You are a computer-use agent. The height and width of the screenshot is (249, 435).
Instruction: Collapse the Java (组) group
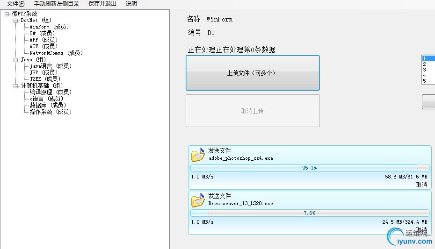[x=15, y=60]
